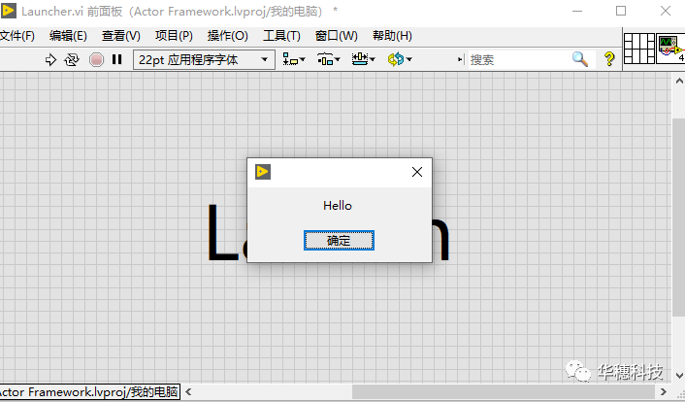Click the connector pane grid icon
Viewport: 685px width, 402px height.
click(639, 49)
